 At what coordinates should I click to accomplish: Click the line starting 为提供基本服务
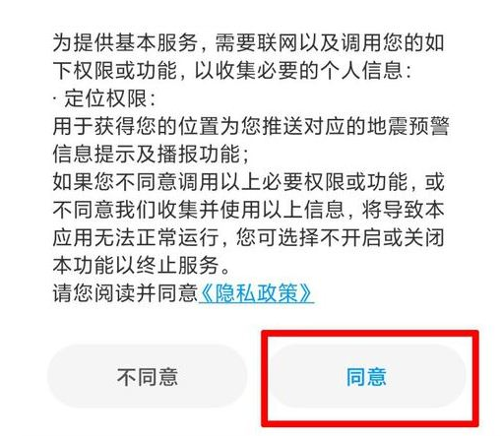pyautogui.click(x=248, y=43)
